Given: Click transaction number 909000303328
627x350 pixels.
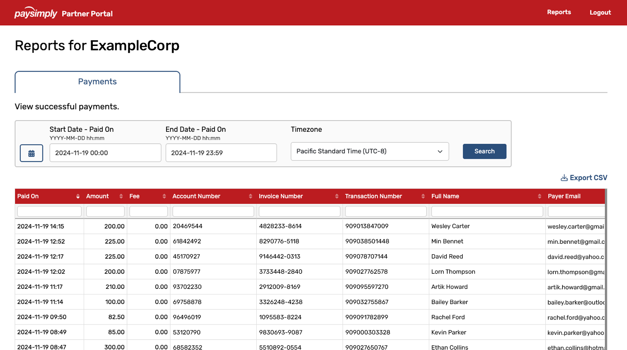Looking at the screenshot, I should [x=368, y=333].
